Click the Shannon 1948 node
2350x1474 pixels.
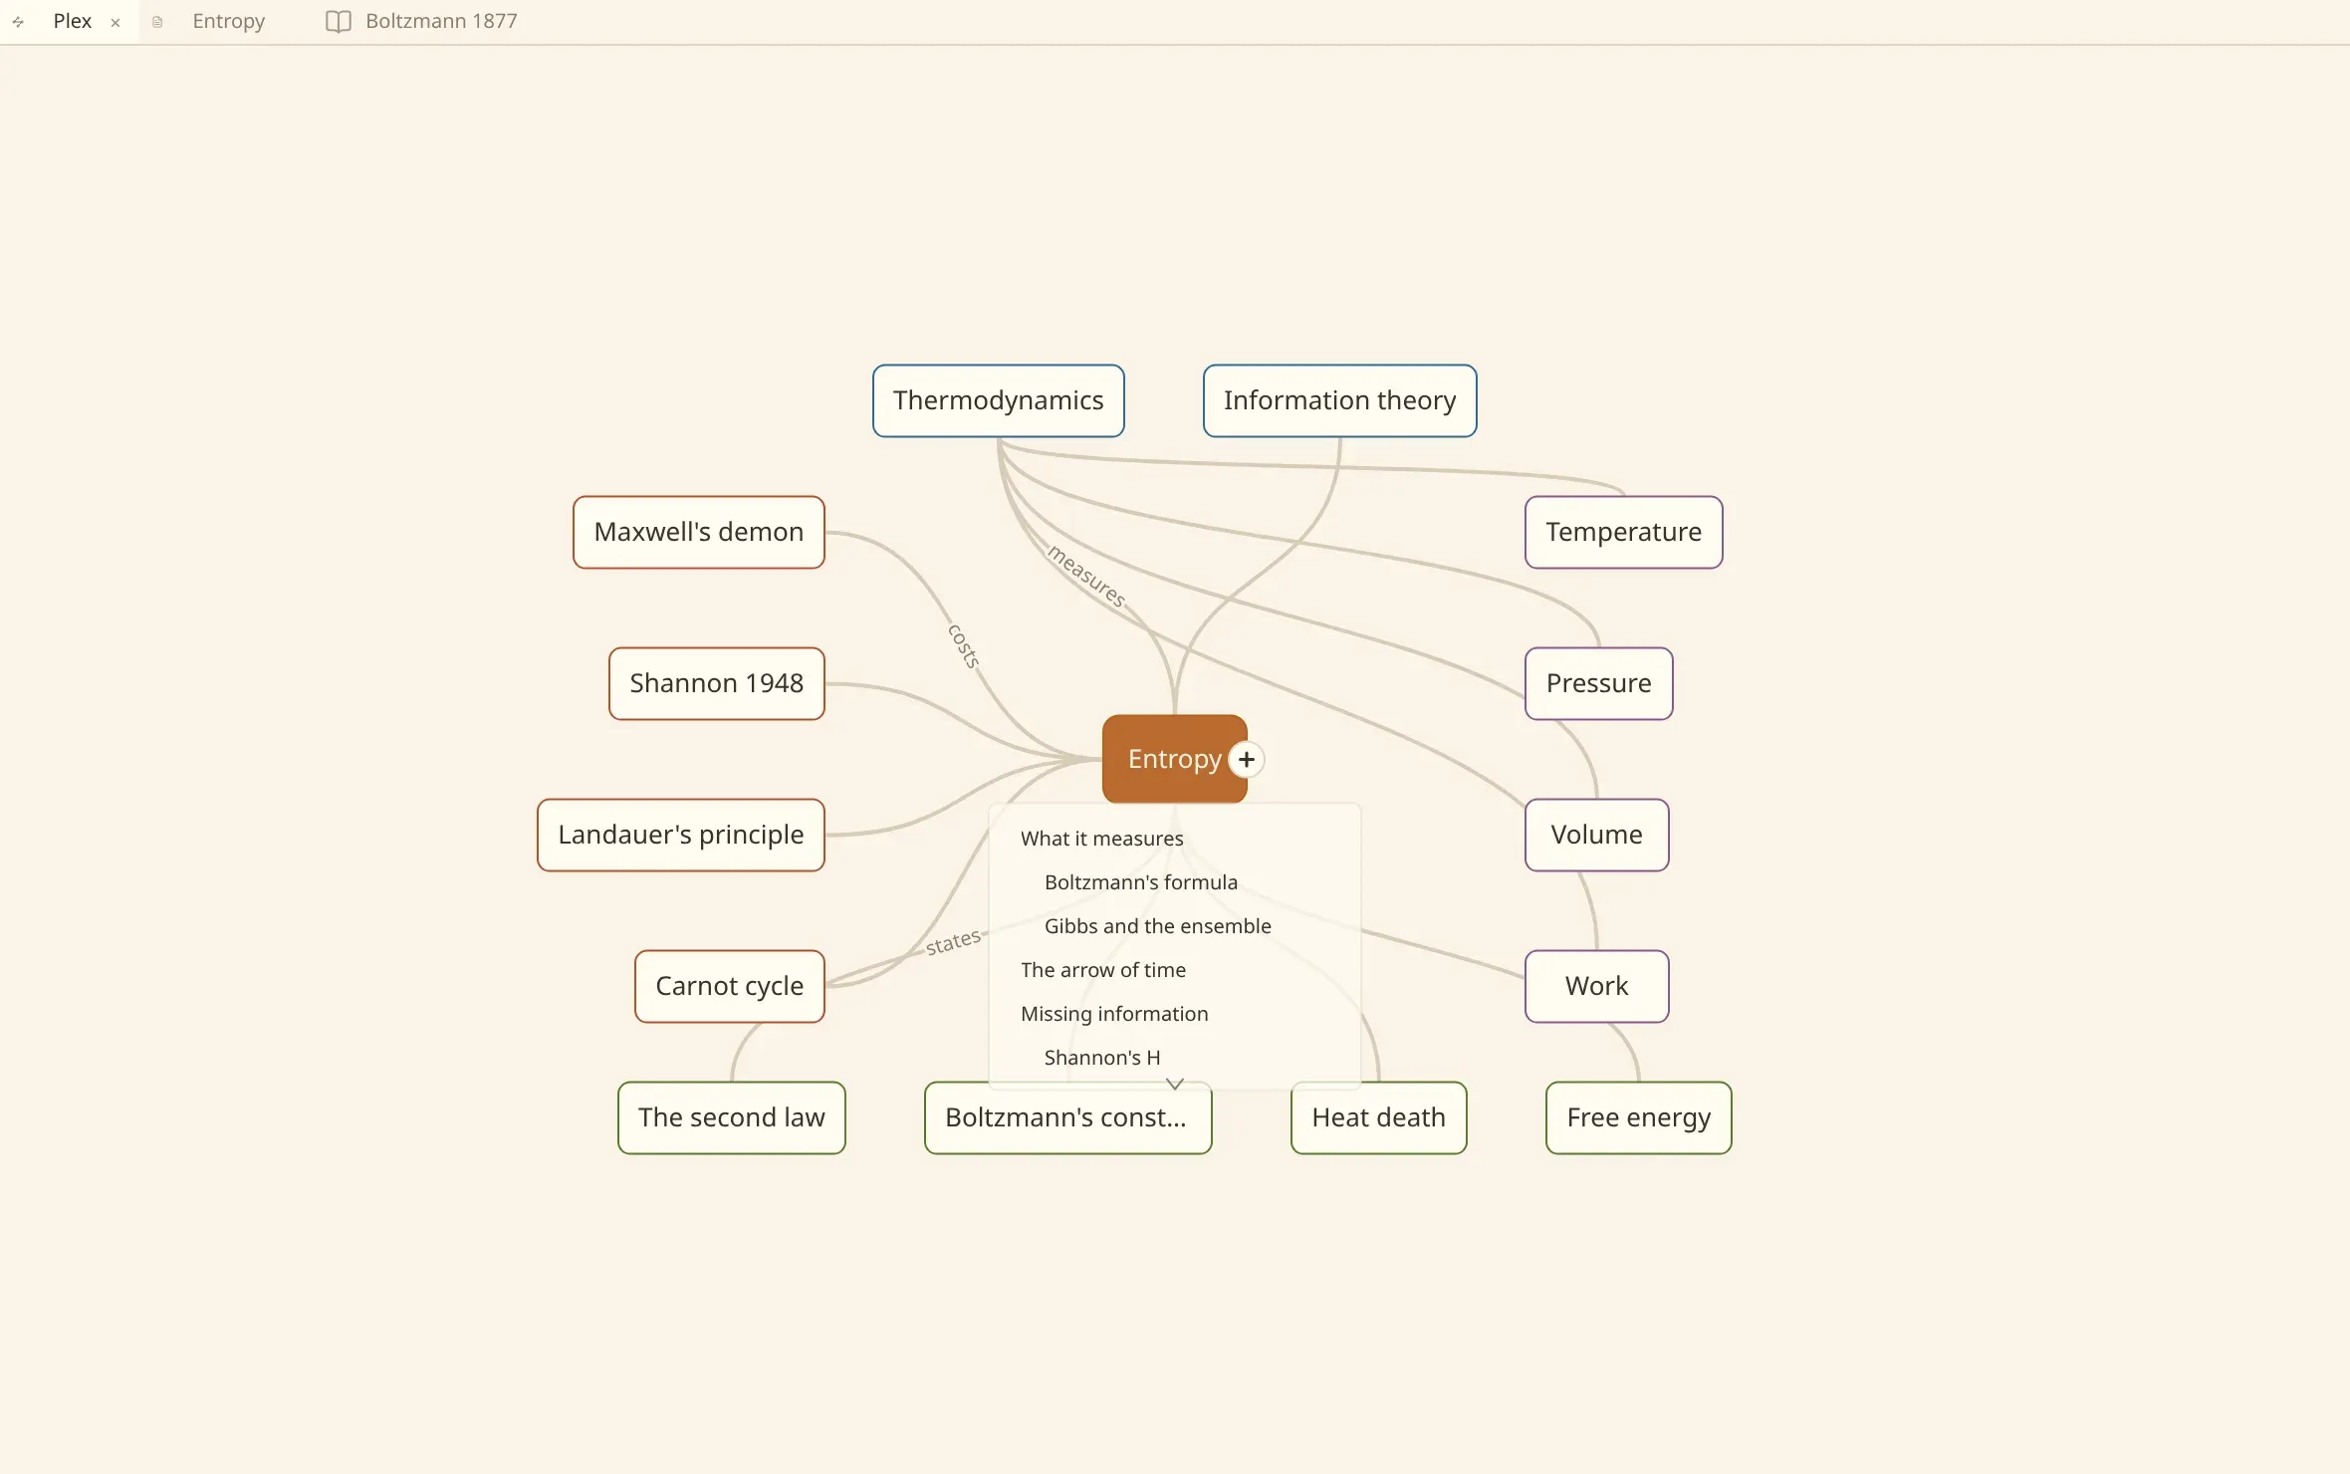pyautogui.click(x=717, y=683)
